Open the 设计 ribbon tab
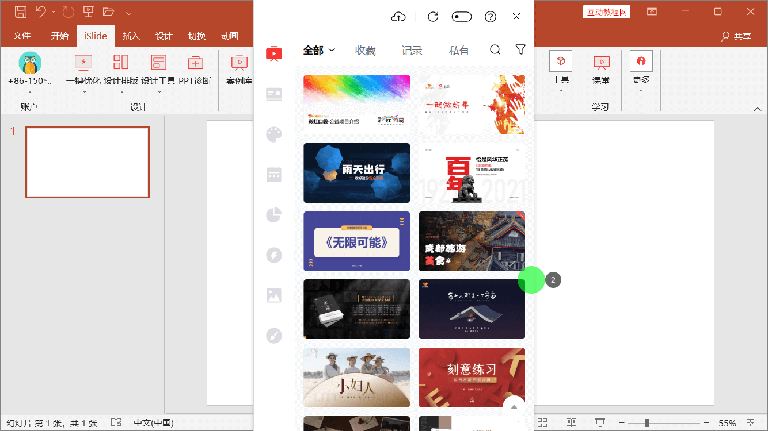Image resolution: width=768 pixels, height=431 pixels. tap(164, 36)
